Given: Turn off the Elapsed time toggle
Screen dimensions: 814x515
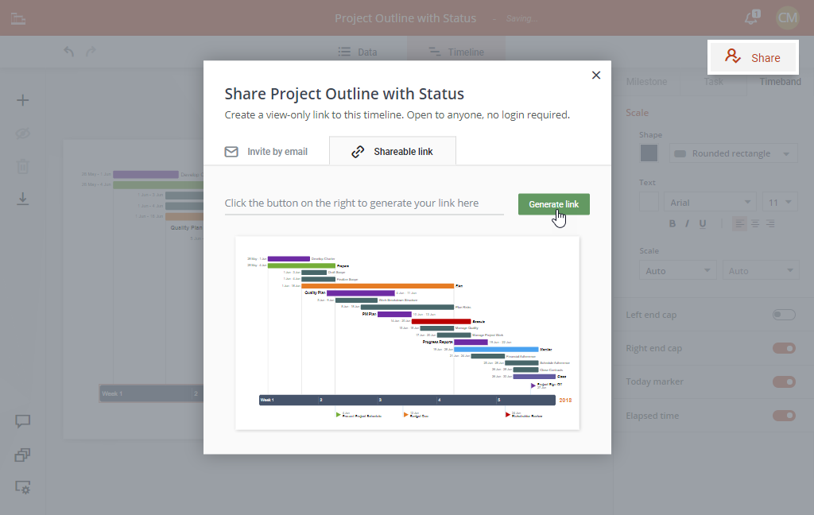Looking at the screenshot, I should pyautogui.click(x=784, y=415).
